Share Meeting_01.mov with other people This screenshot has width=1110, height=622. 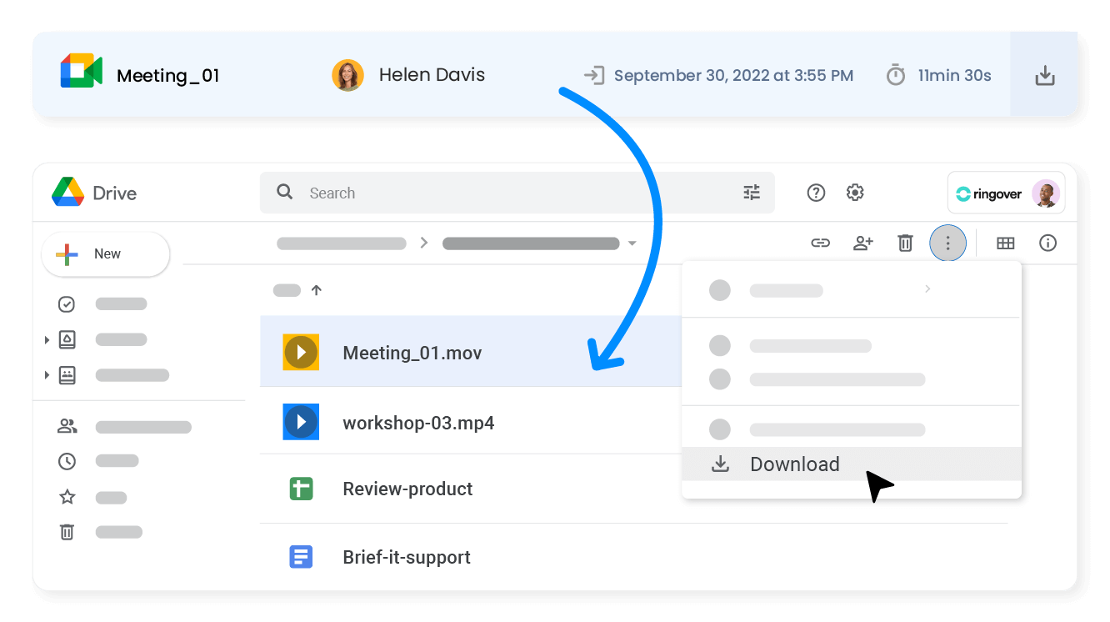(863, 243)
